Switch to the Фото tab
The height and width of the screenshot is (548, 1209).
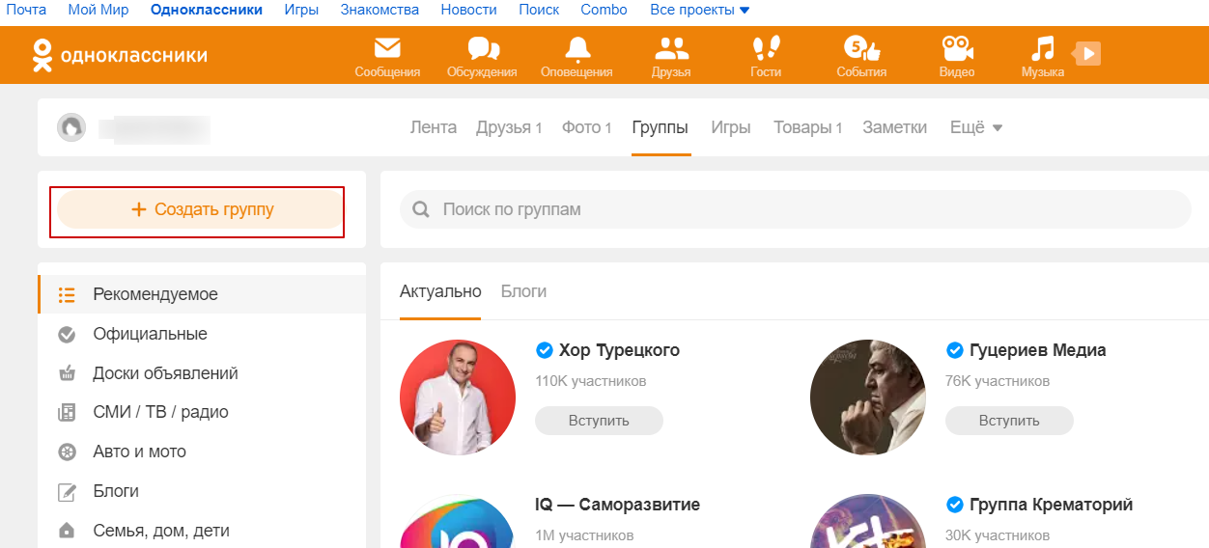pyautogui.click(x=587, y=127)
